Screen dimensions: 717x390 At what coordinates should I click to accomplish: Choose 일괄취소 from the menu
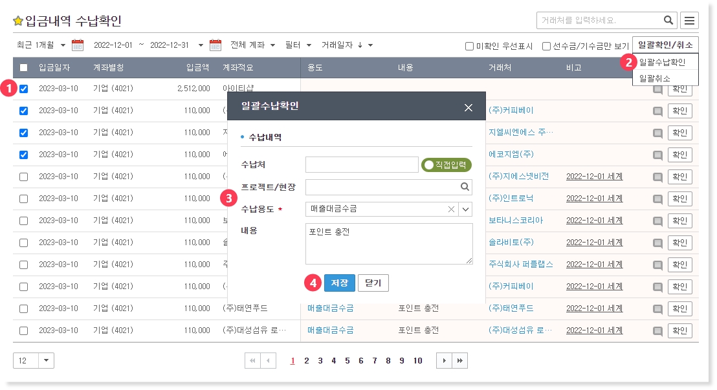click(654, 78)
